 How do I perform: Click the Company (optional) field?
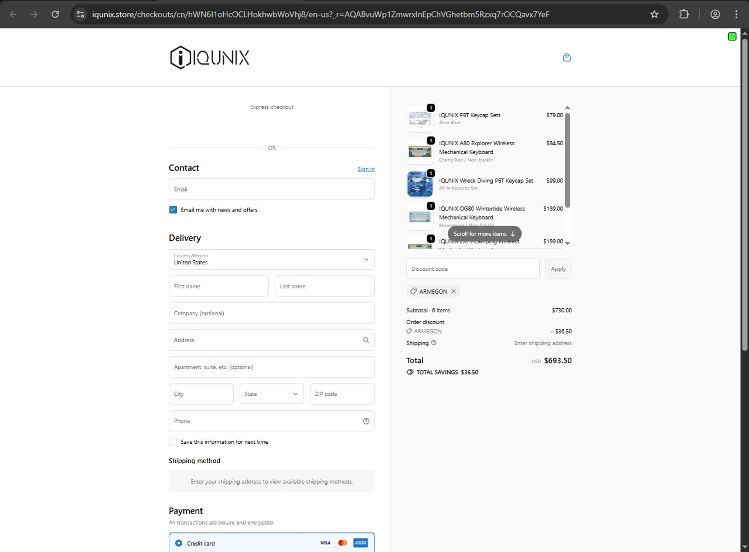tap(272, 313)
